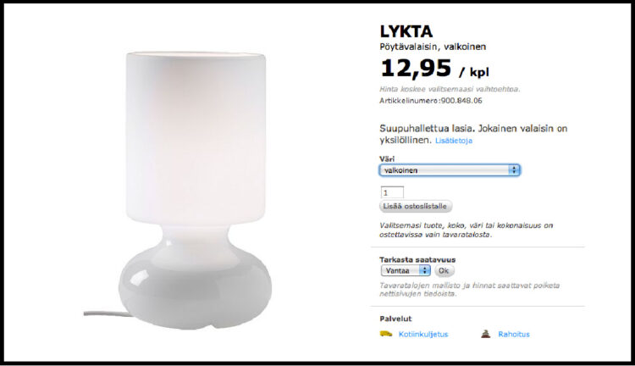The image size is (635, 366).
Task: Open the Rahoitus financing link
Action: click(x=514, y=335)
